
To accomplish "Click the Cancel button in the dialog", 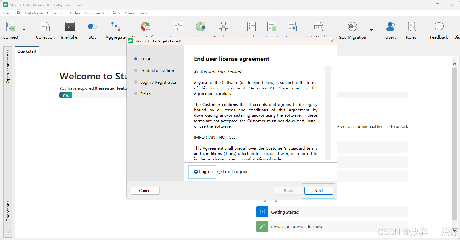I will 145,191.
